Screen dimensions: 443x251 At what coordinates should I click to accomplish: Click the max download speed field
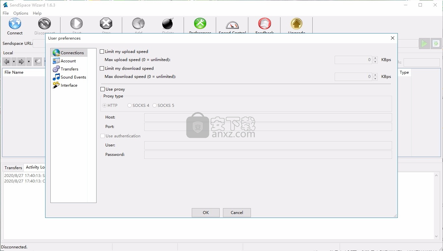[354, 77]
